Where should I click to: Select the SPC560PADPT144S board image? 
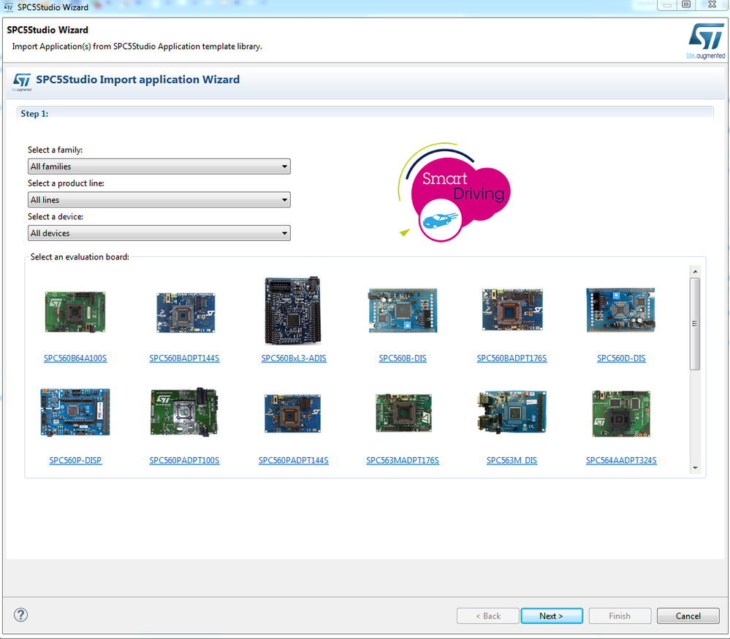click(x=293, y=413)
